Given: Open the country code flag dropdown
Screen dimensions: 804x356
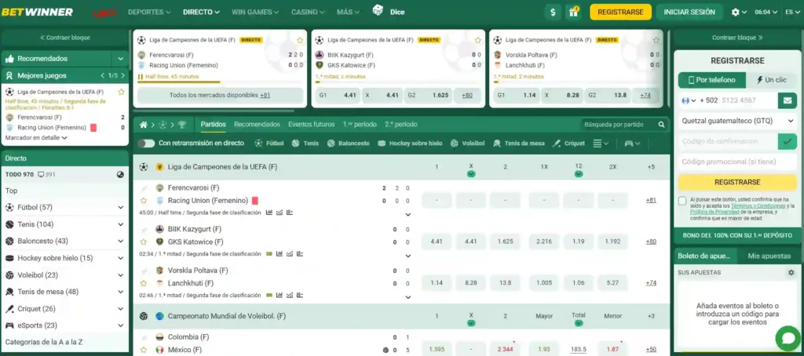Looking at the screenshot, I should pos(689,100).
